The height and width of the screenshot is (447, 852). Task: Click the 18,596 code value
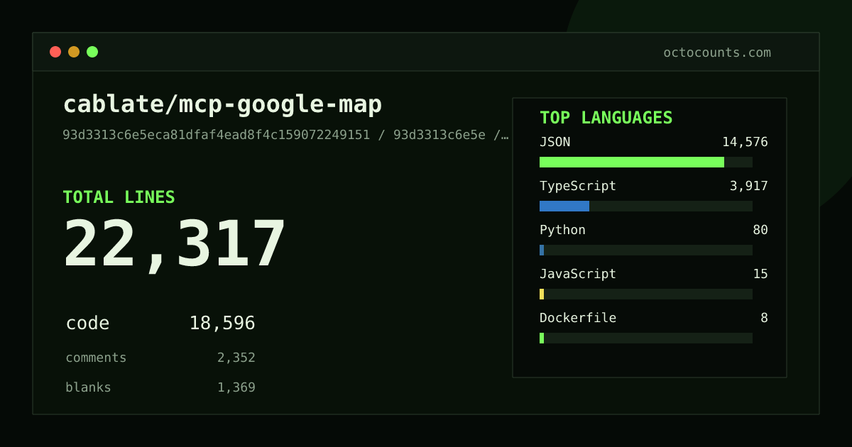[x=222, y=324]
